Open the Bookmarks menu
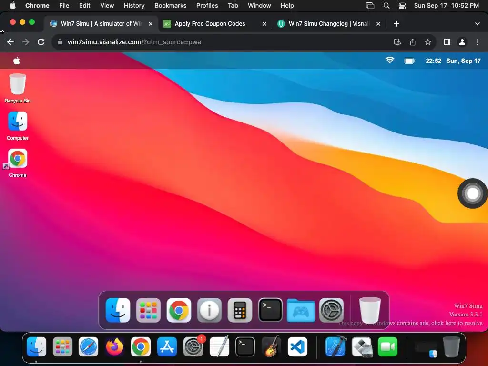Image resolution: width=488 pixels, height=366 pixels. [x=170, y=5]
